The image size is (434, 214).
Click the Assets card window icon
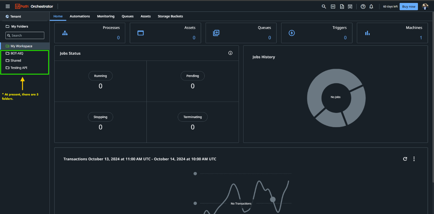point(140,33)
